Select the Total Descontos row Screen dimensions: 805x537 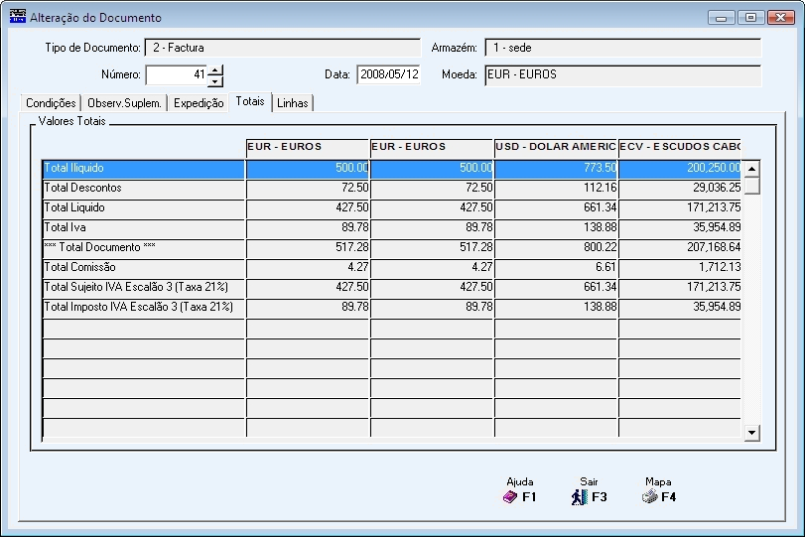click(143, 189)
